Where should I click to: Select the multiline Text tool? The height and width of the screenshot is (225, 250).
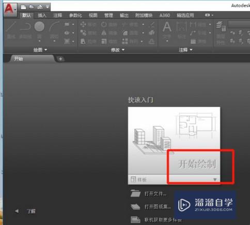point(167,29)
